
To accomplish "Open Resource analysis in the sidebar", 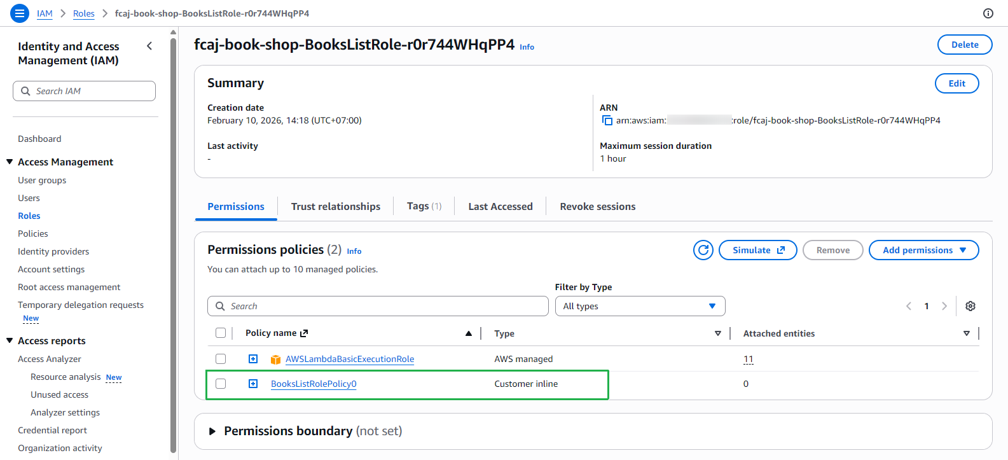I will (66, 377).
